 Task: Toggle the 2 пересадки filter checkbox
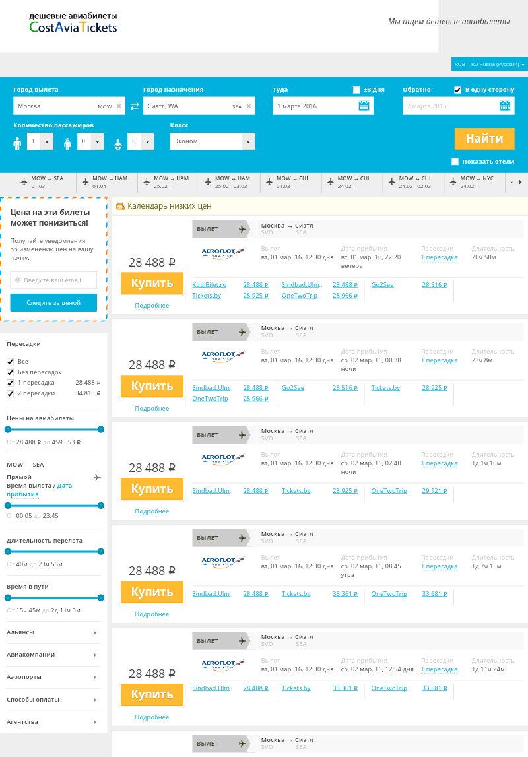(10, 393)
